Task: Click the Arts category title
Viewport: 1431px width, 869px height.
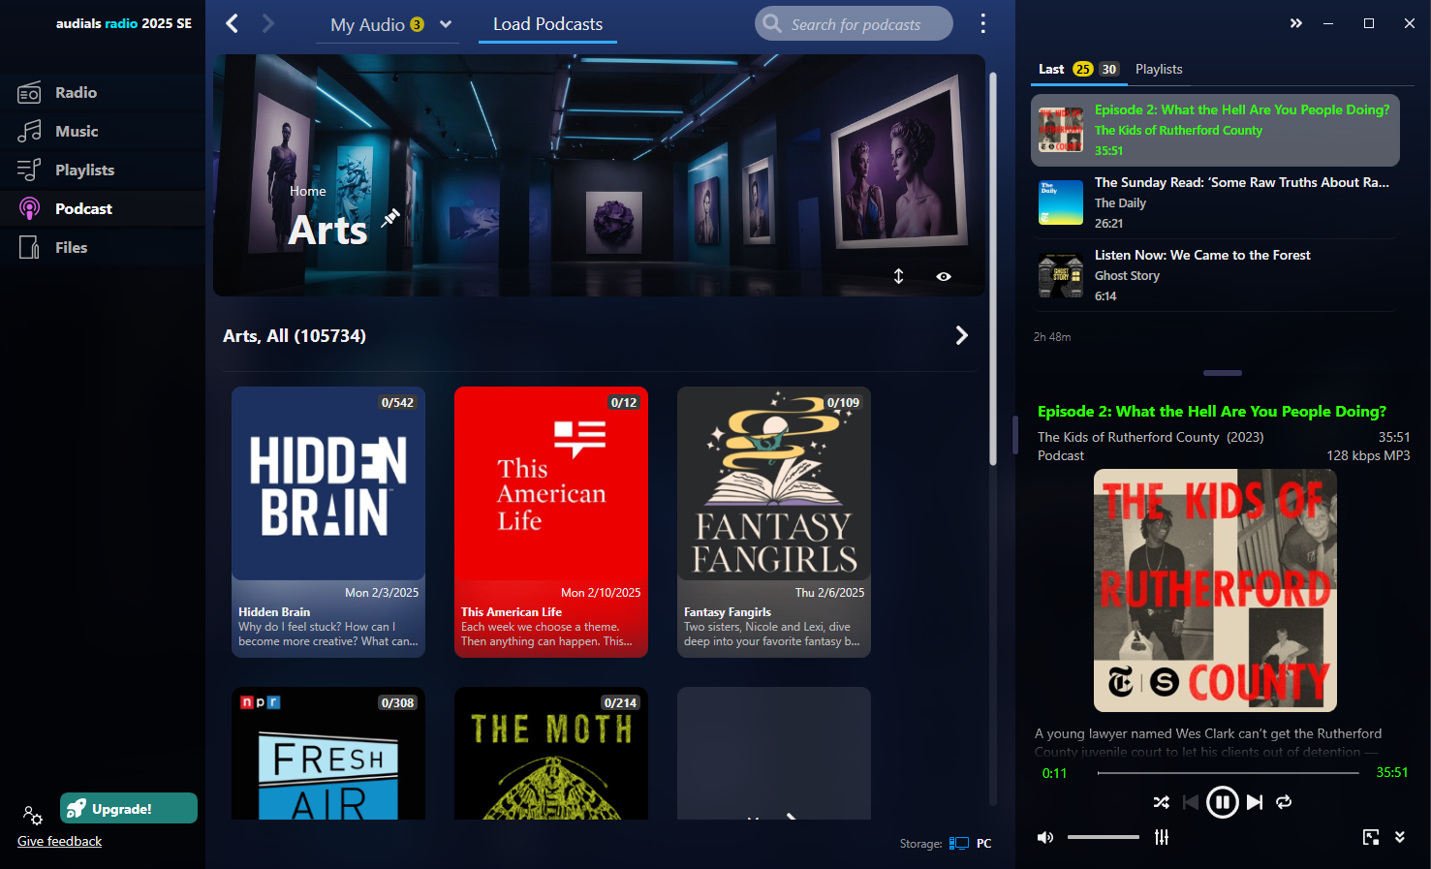Action: pyautogui.click(x=327, y=231)
